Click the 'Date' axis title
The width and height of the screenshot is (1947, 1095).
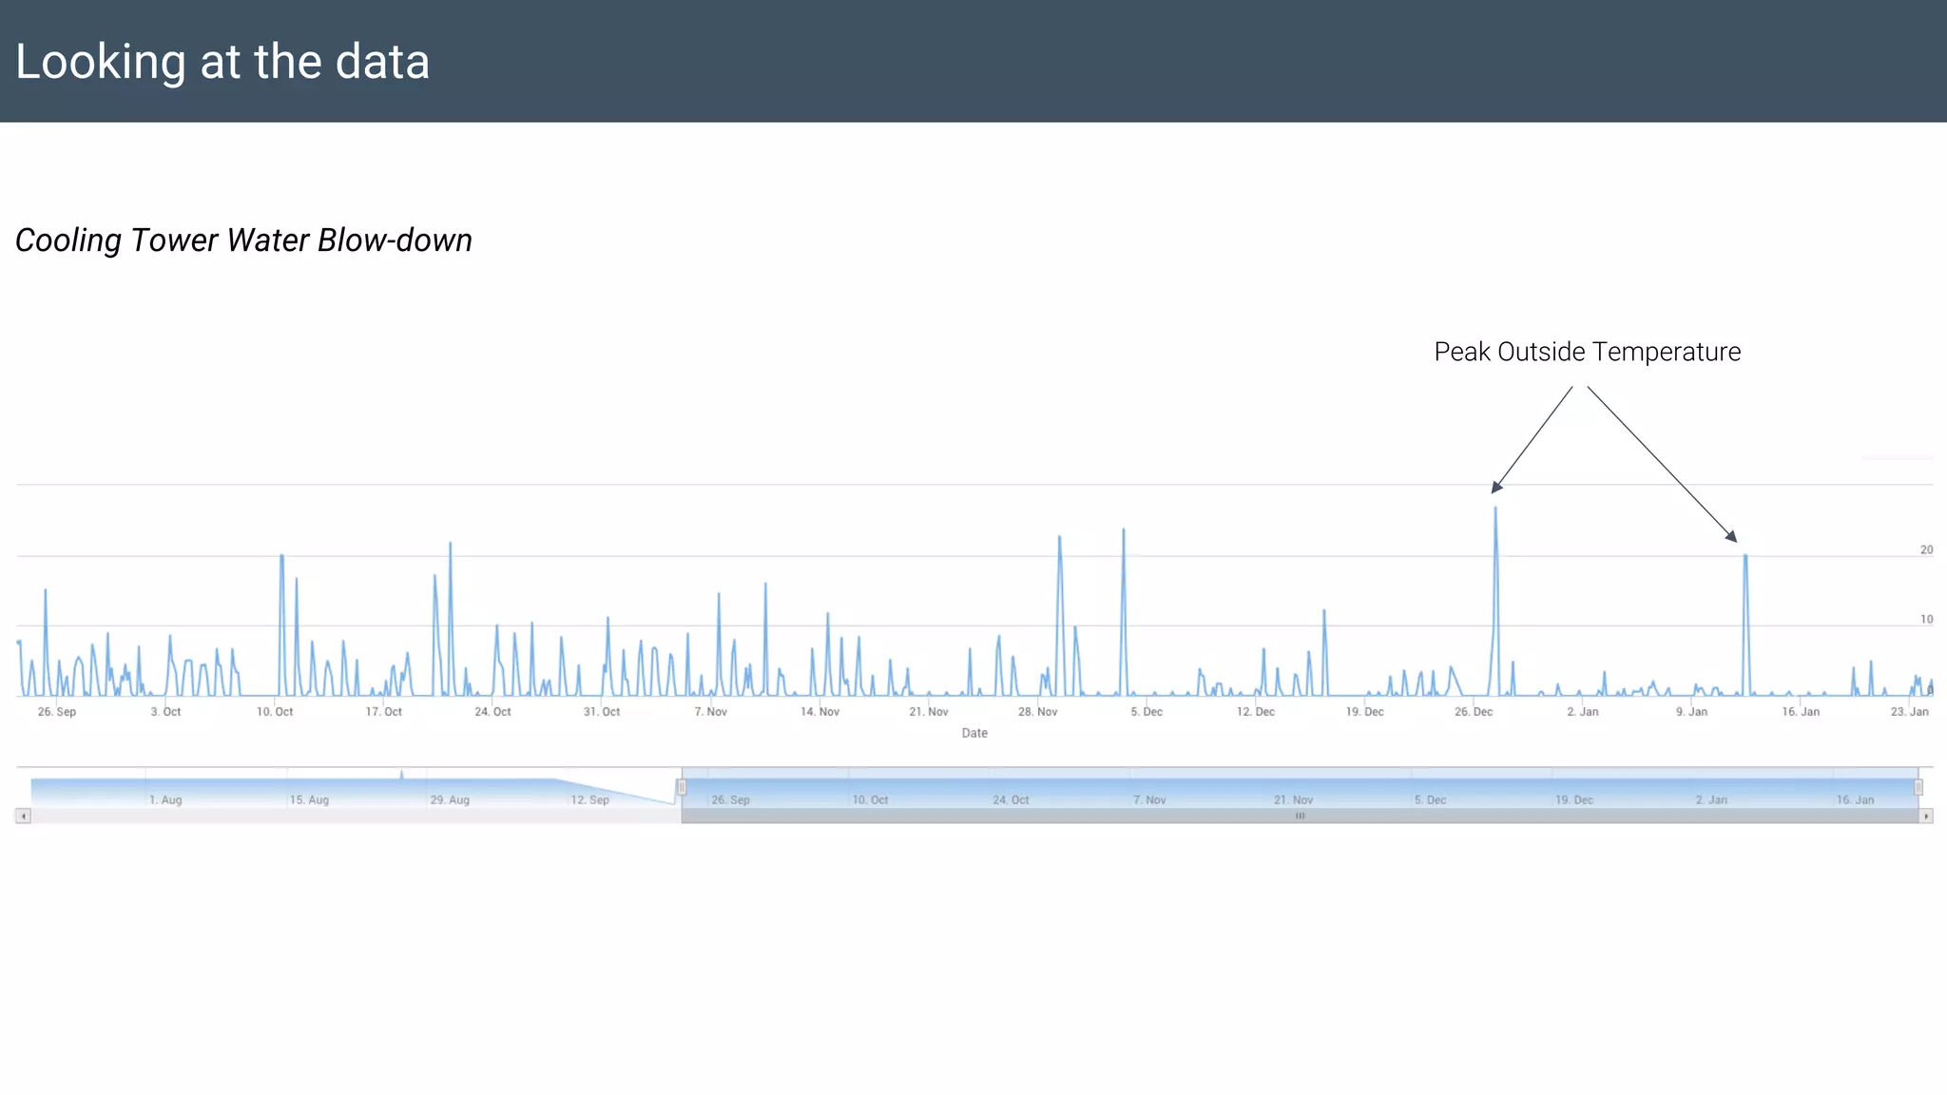974,733
